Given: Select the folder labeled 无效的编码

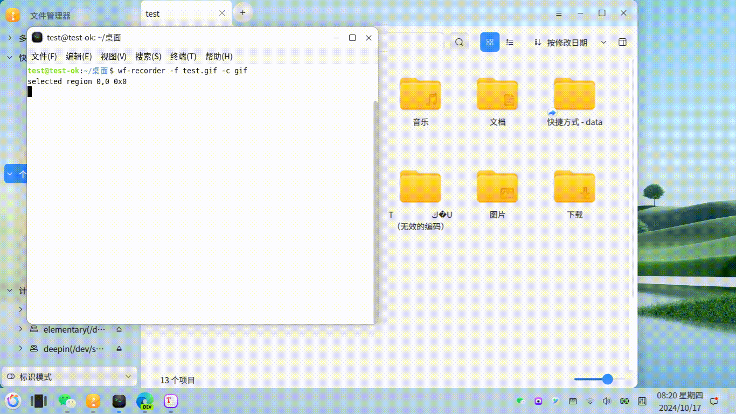Looking at the screenshot, I should pos(420,187).
